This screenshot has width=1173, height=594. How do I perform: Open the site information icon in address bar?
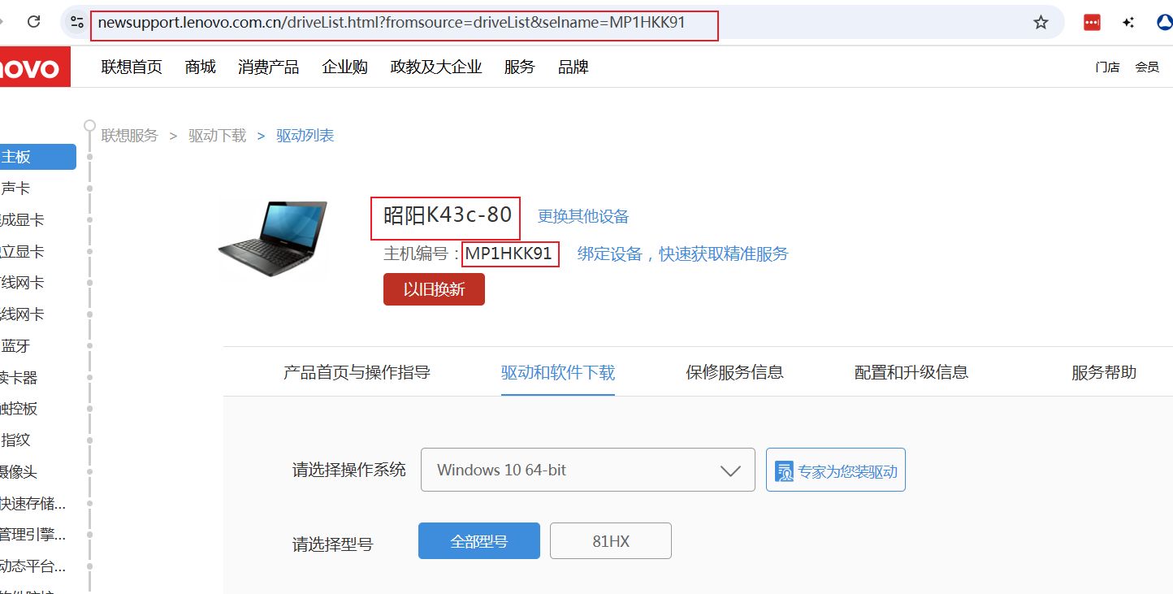pyautogui.click(x=76, y=23)
